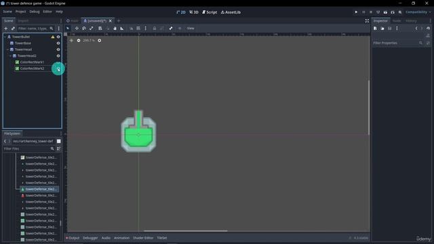Open the AssetLib workspace
The height and width of the screenshot is (244, 434).
[x=231, y=12]
